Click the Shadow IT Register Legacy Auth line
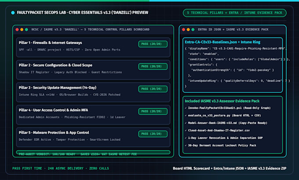299x180 pixels. click(x=70, y=72)
